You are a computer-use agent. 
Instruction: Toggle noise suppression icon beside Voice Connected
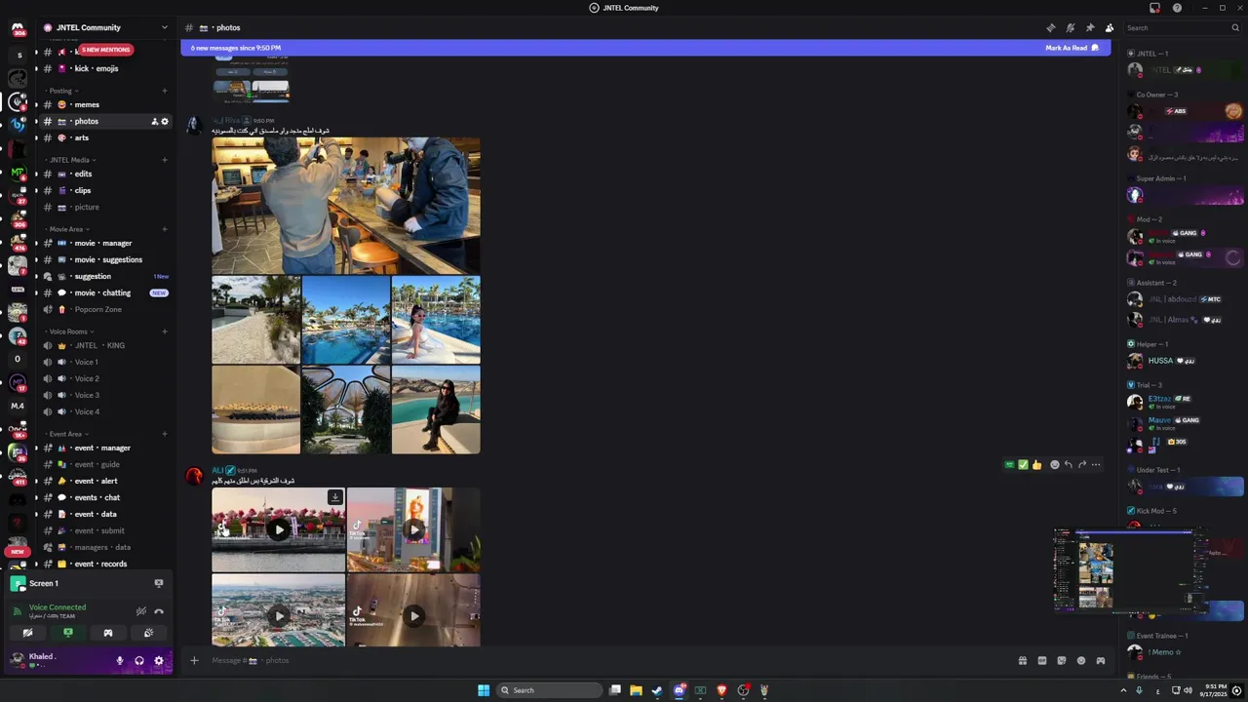point(141,611)
